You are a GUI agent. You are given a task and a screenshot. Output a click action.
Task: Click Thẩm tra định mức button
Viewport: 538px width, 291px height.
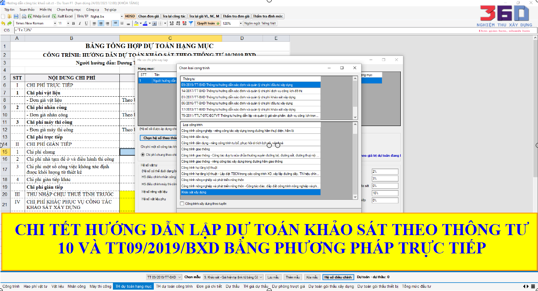click(x=268, y=16)
